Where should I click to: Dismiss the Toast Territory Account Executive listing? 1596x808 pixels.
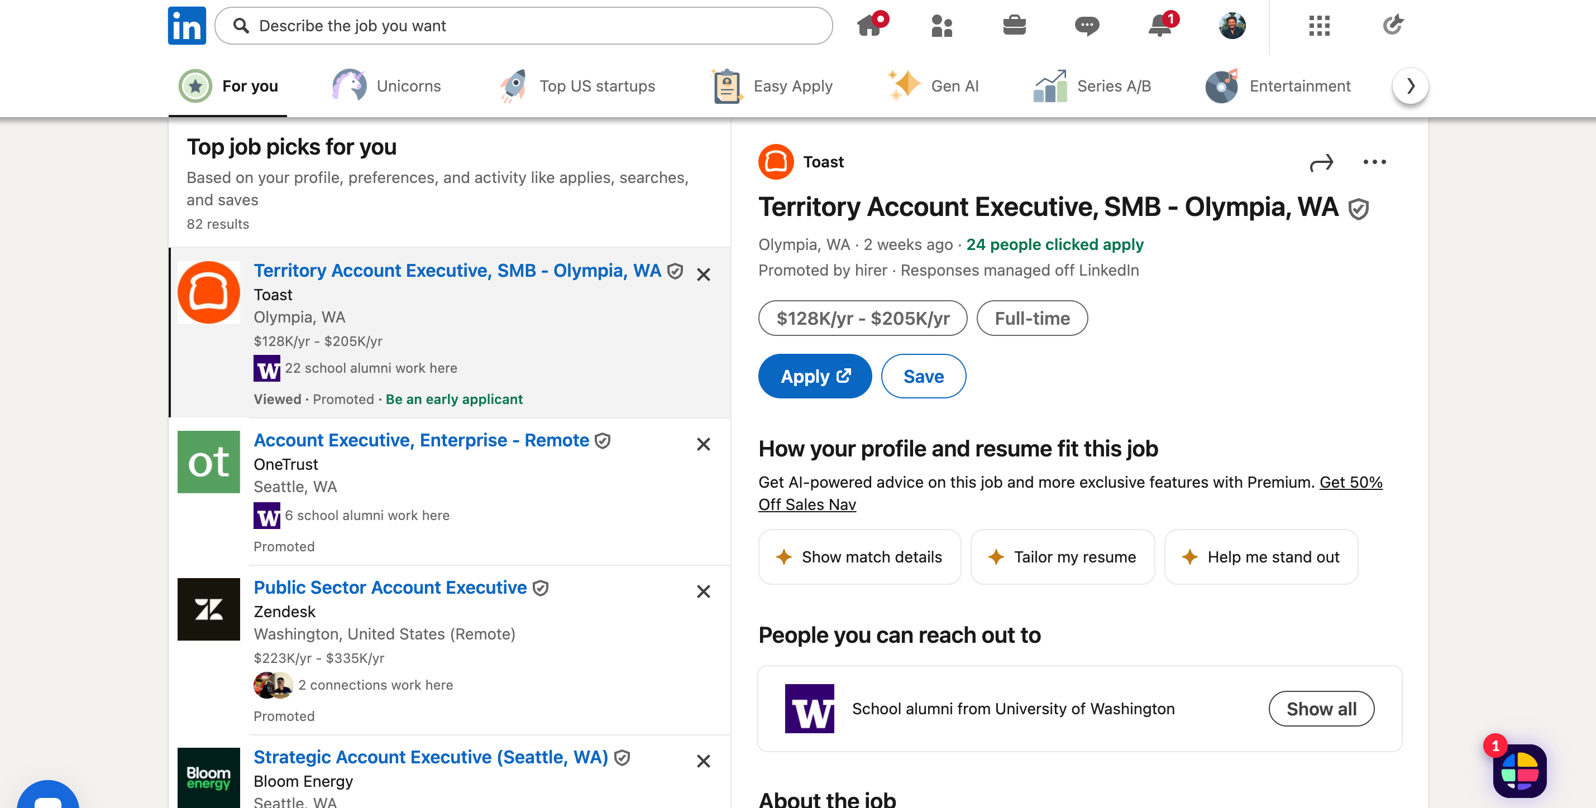[703, 275]
